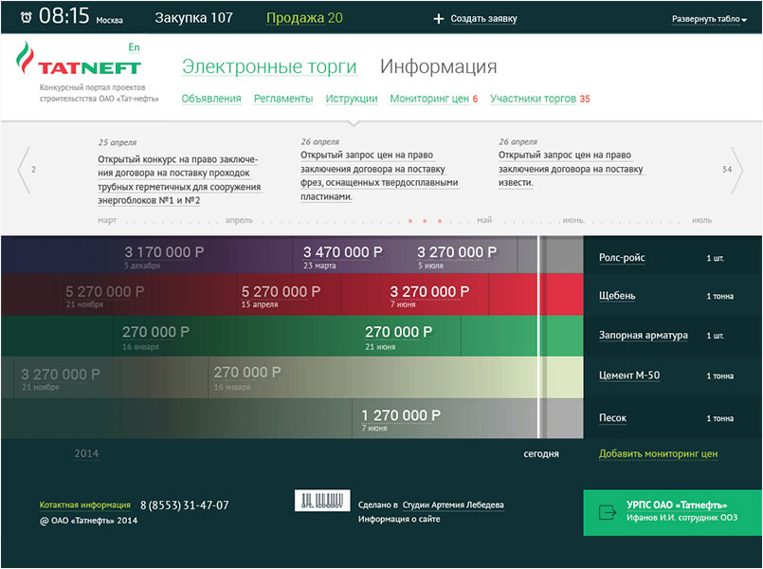The image size is (763, 569).
Task: Open Мониторинг цен link
Action: [428, 99]
